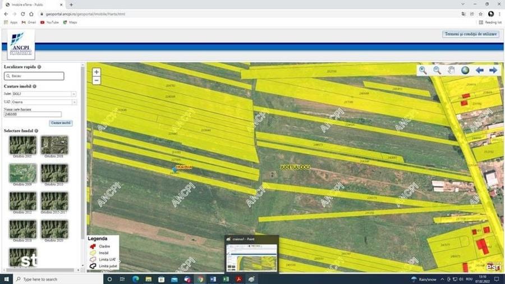Select the Ortofoto 2012 basemap thumbnail
This screenshot has width=505, height=284.
point(22,201)
